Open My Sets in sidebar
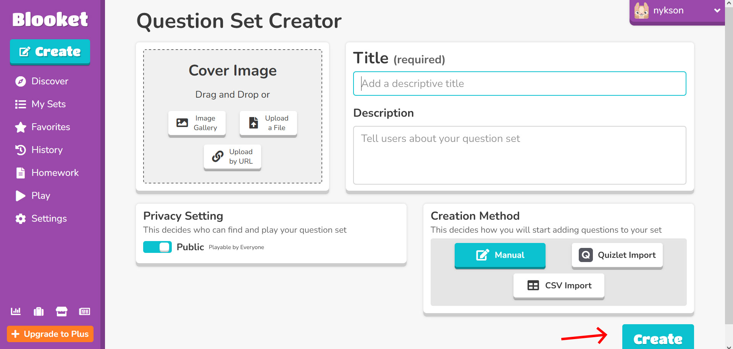Viewport: 733px width, 349px height. click(x=40, y=104)
